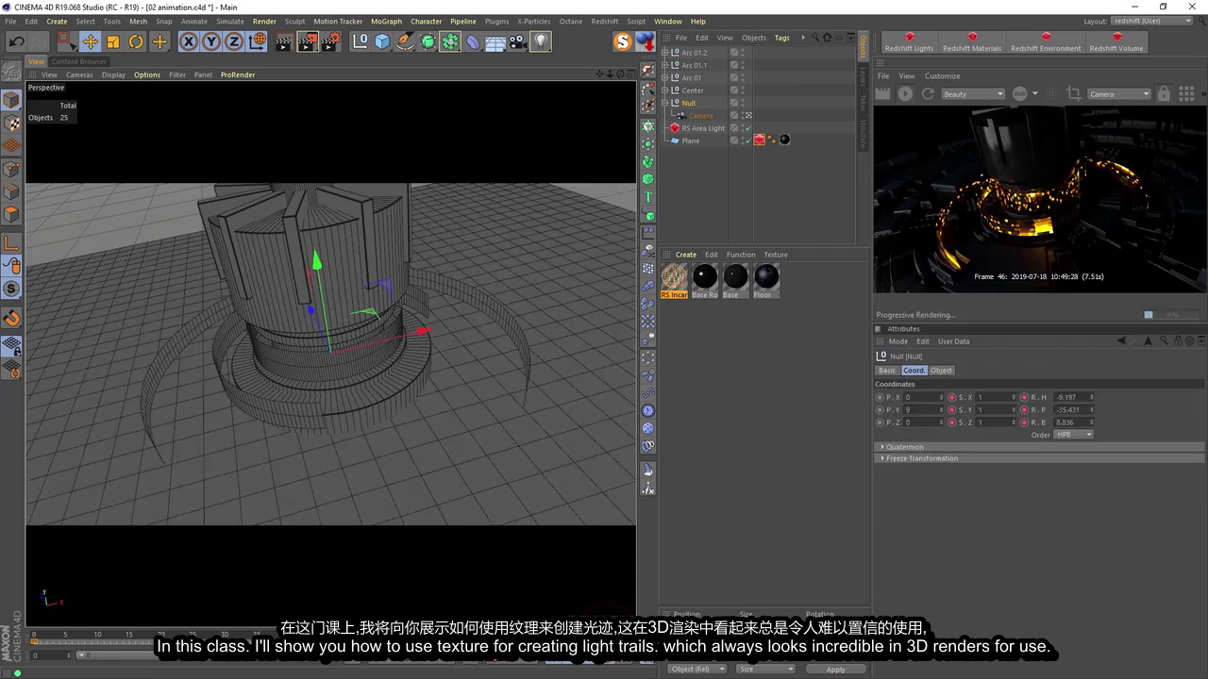
Task: Click the orange S plugin icon
Action: click(x=622, y=41)
